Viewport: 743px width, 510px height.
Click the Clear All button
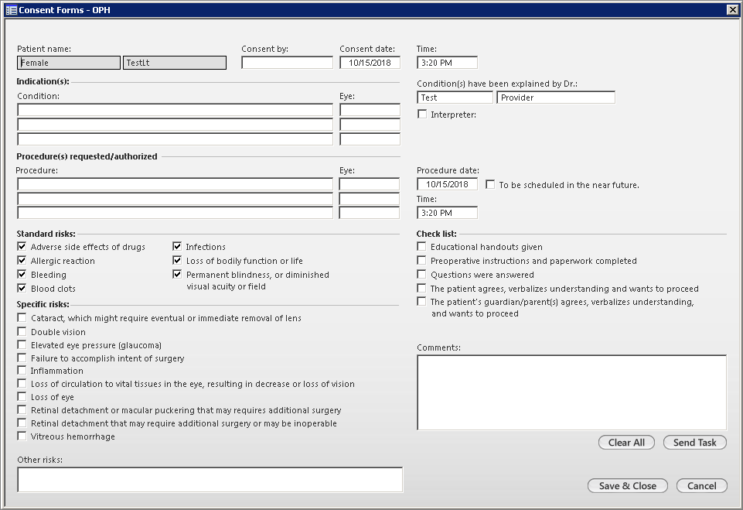coord(626,442)
